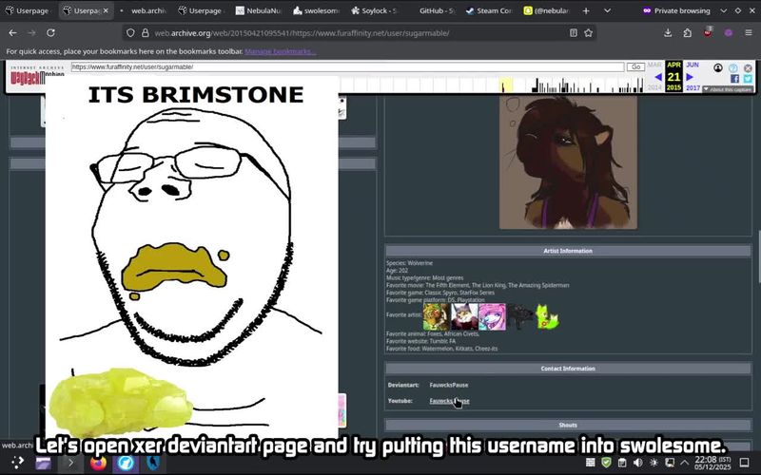Screen dimensions: 761x475
Task: Open new tab with plus button
Action: coord(585,10)
